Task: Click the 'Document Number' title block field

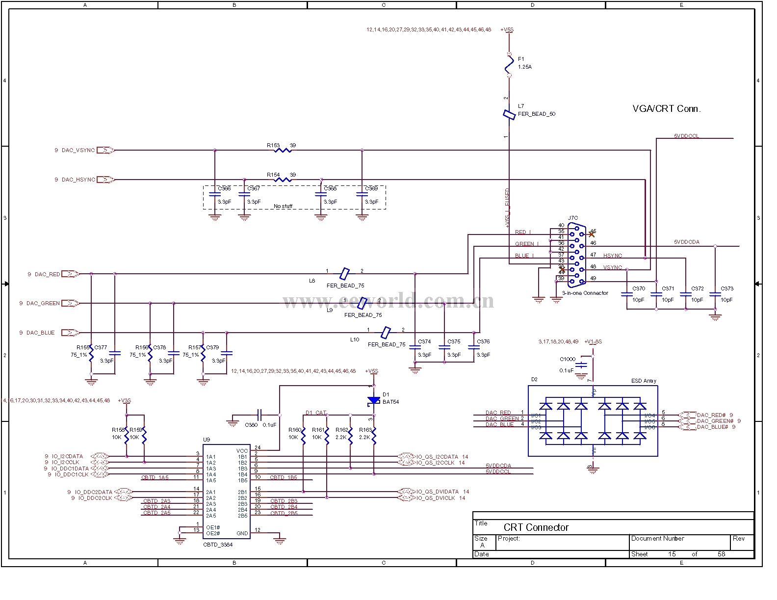Action: click(657, 538)
